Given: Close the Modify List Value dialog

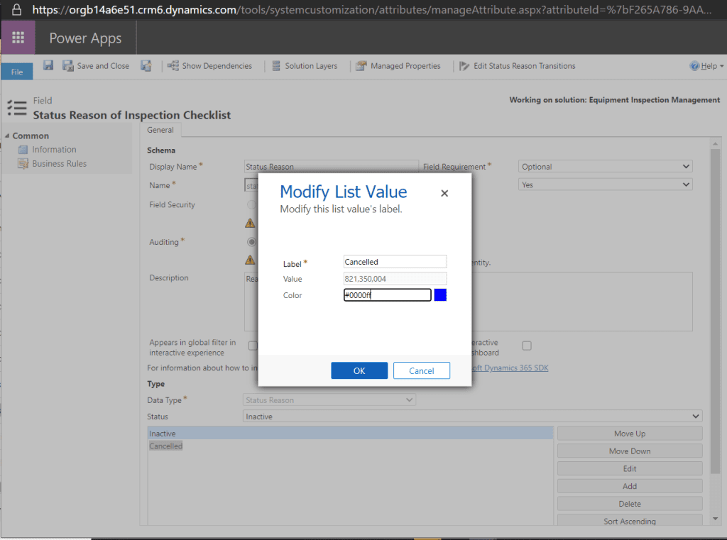Looking at the screenshot, I should [x=444, y=193].
